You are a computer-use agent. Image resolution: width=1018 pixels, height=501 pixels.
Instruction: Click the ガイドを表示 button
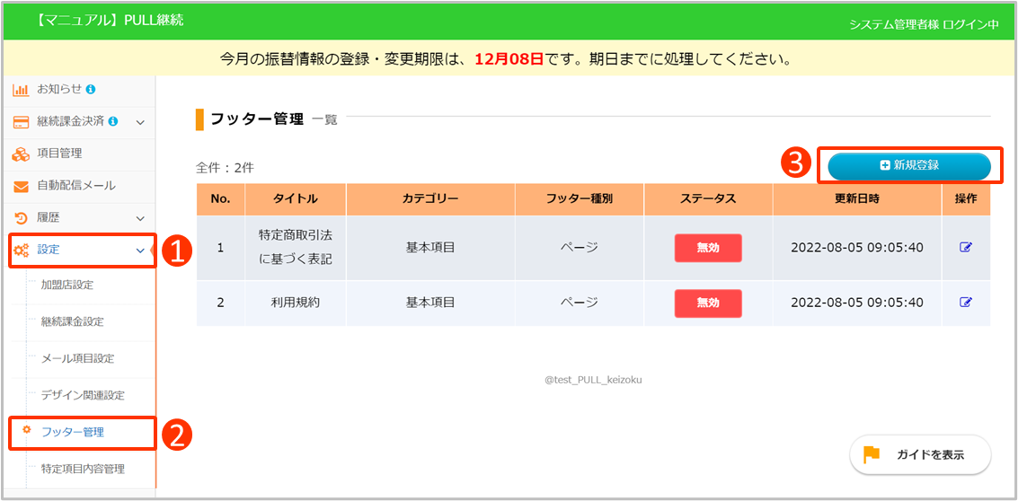point(920,454)
